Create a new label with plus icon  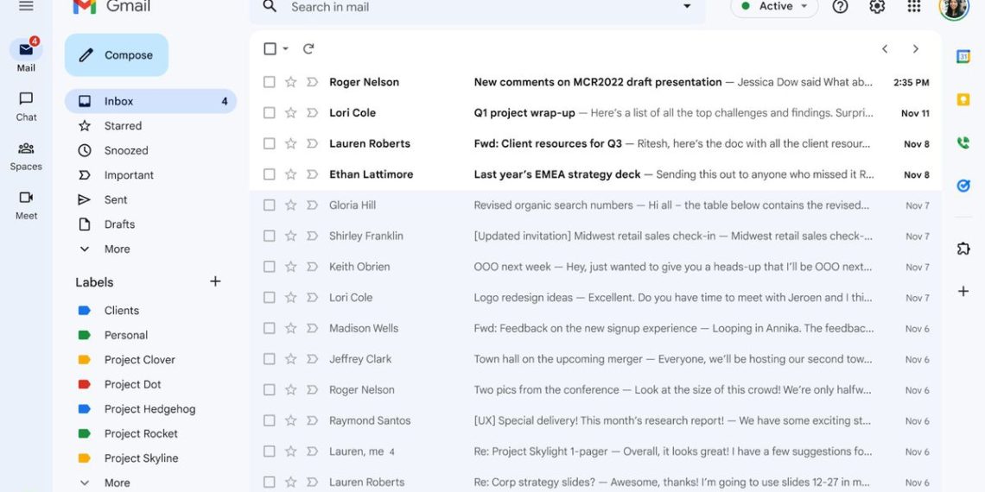coord(215,281)
